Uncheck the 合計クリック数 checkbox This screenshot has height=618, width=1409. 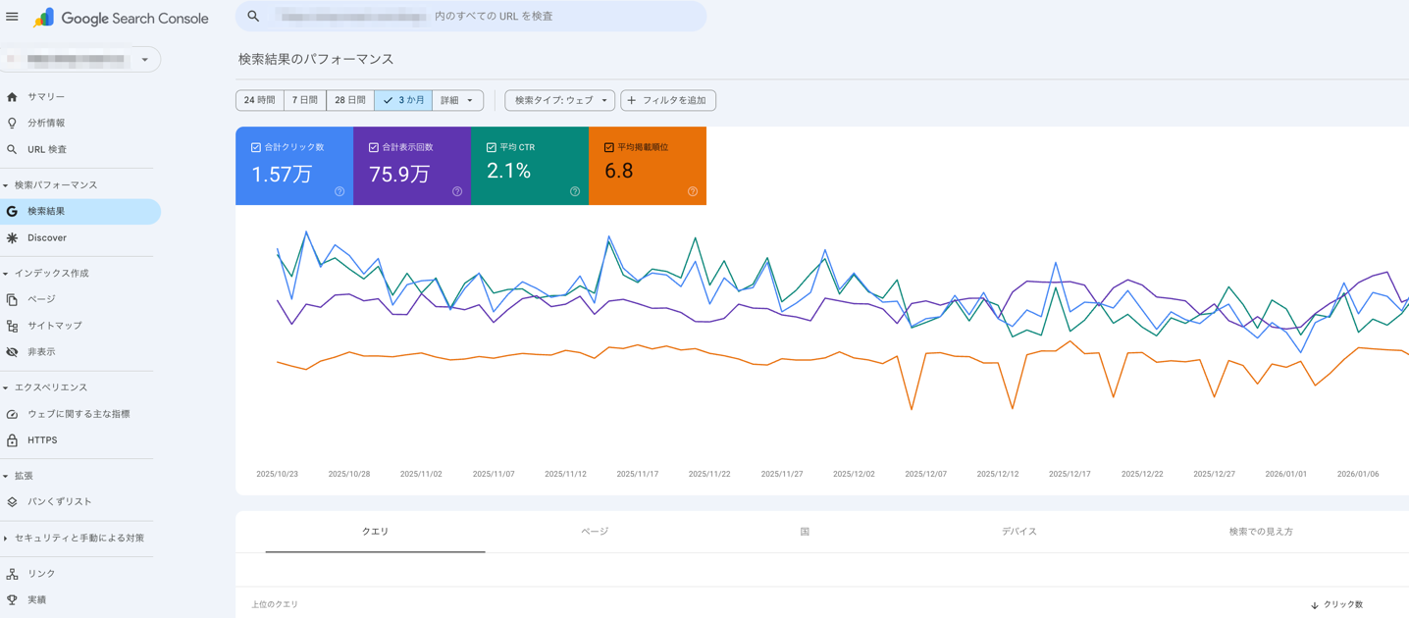pos(256,147)
